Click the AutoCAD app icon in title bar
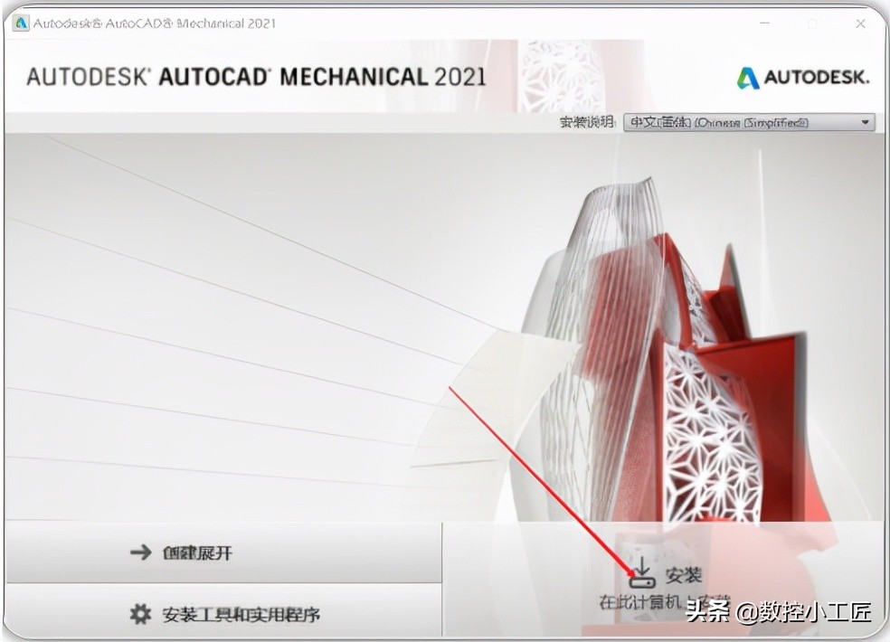The image size is (890, 642). click(21, 23)
